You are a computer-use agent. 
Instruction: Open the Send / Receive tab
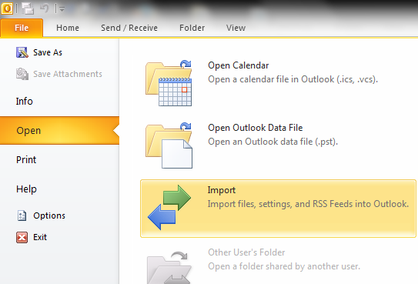(x=129, y=28)
